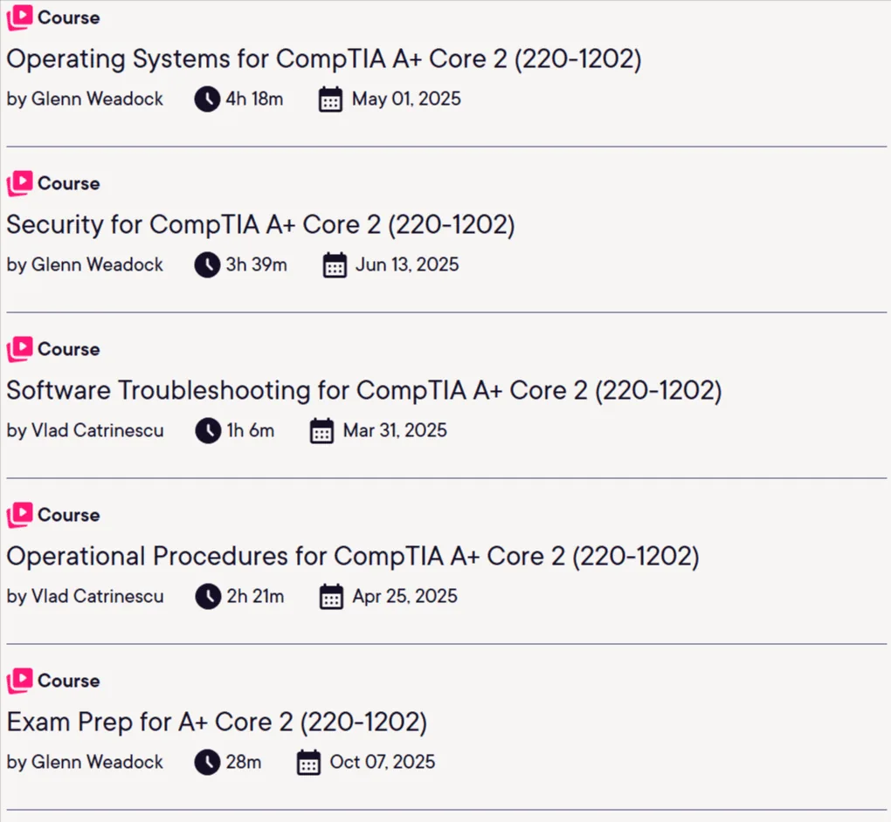The width and height of the screenshot is (891, 822).
Task: Click the clock icon beside 3h 39m
Action: (x=207, y=265)
